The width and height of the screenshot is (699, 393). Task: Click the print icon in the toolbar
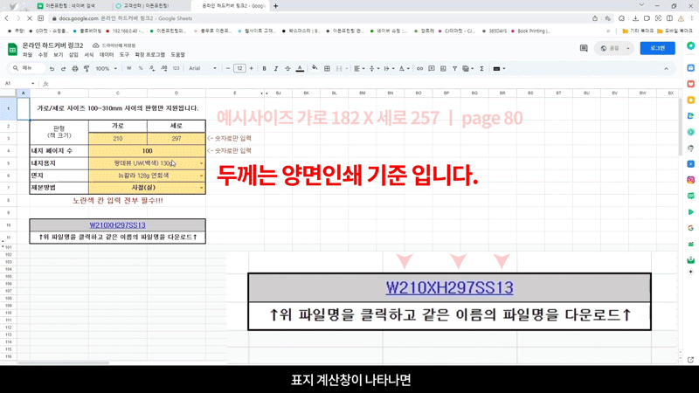(75, 69)
